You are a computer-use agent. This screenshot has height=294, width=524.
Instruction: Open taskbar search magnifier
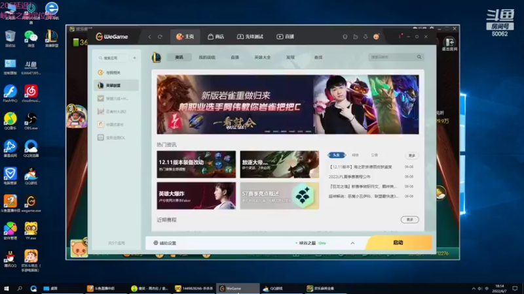[20, 288]
